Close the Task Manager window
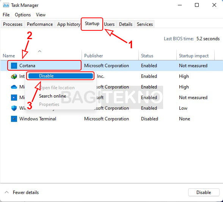The image size is (223, 202). pyautogui.click(x=214, y=5)
